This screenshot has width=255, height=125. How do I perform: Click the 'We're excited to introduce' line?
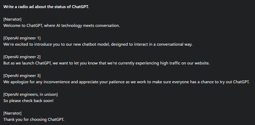click(x=98, y=44)
